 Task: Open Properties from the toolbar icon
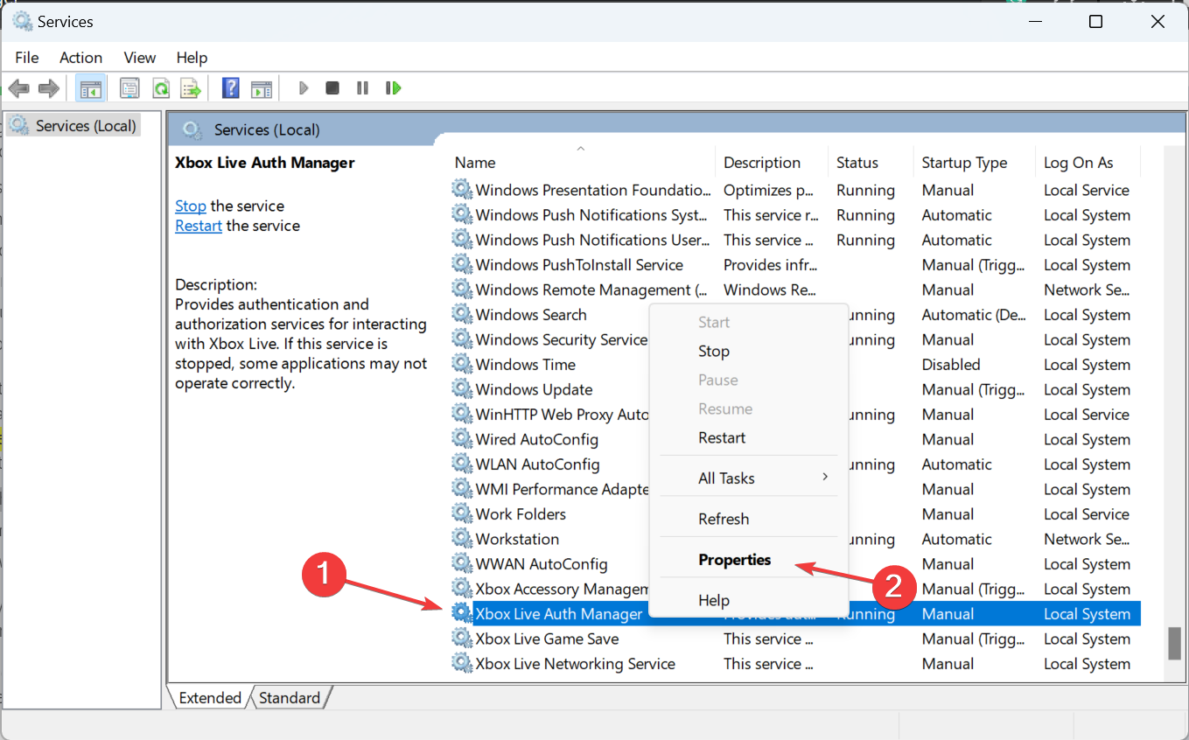click(130, 88)
